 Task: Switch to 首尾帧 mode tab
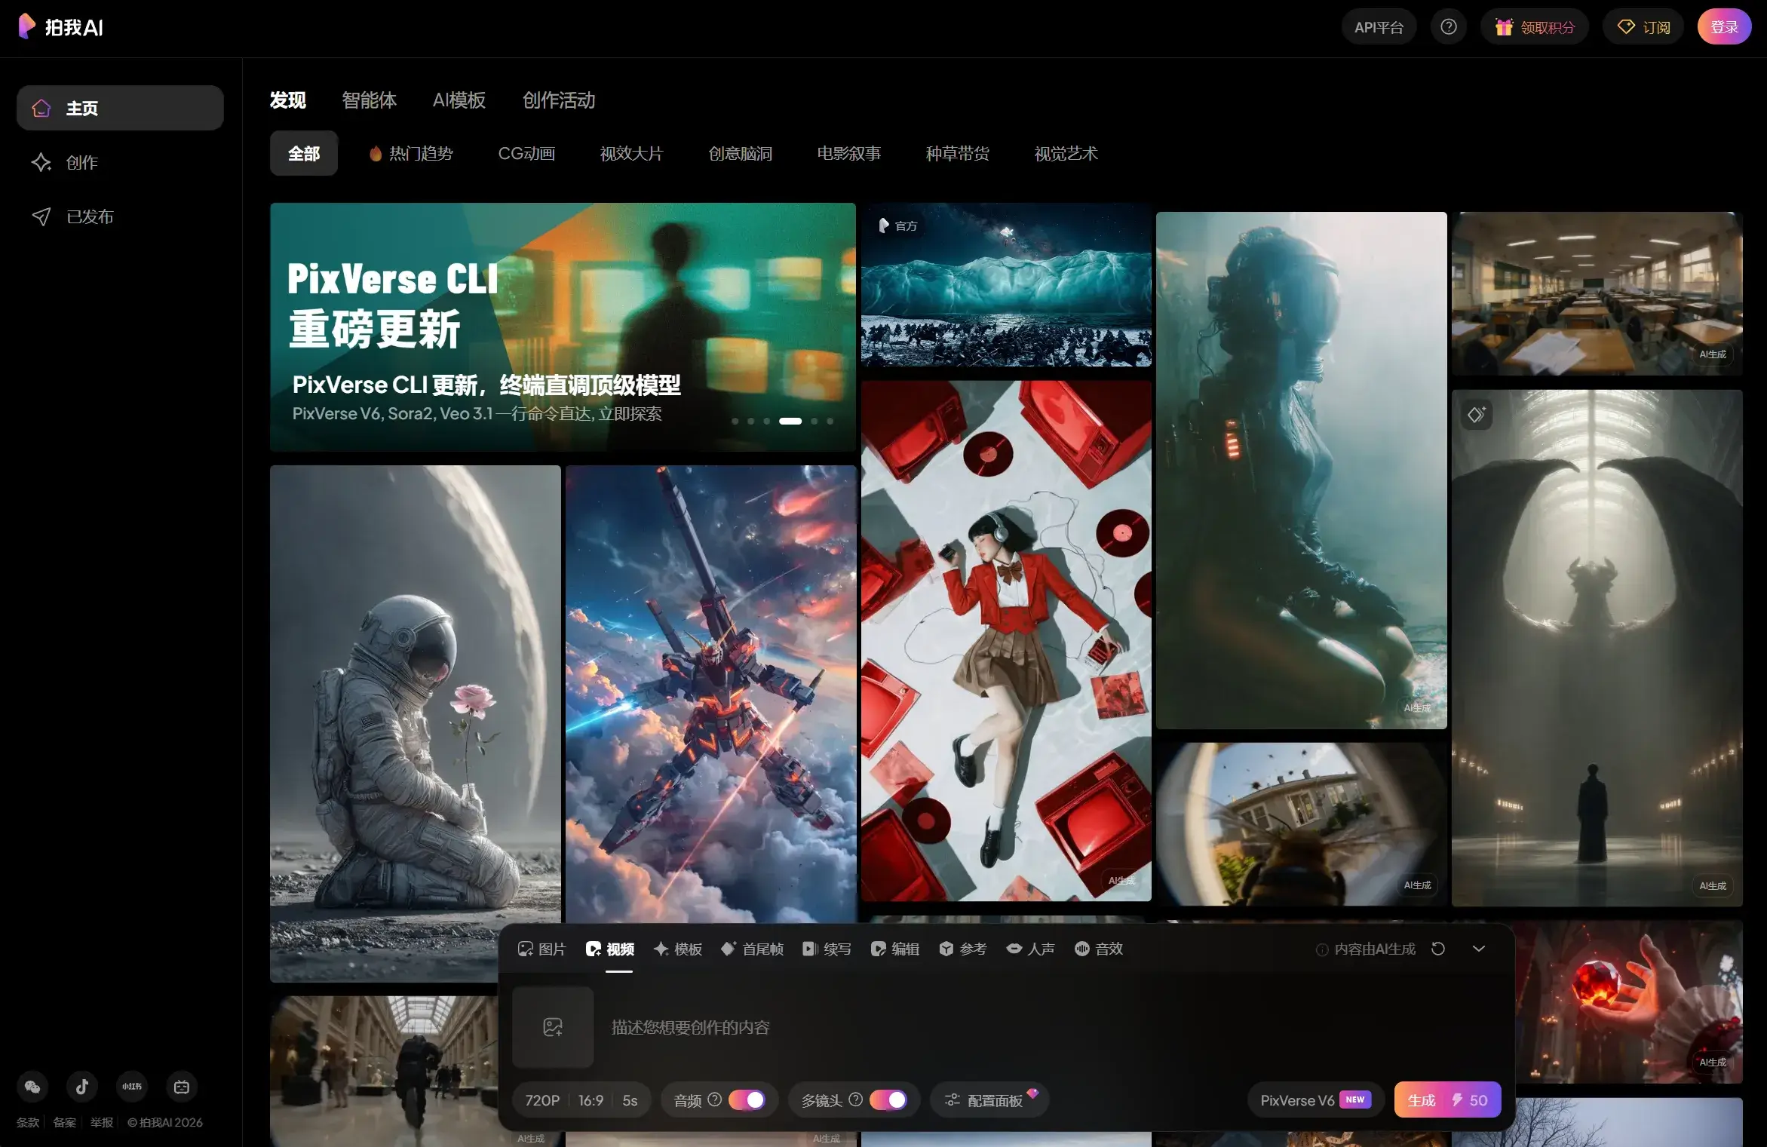752,949
